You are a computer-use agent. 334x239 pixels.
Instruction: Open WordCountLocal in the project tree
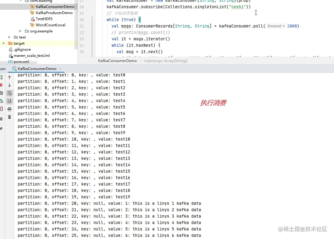tap(50, 25)
